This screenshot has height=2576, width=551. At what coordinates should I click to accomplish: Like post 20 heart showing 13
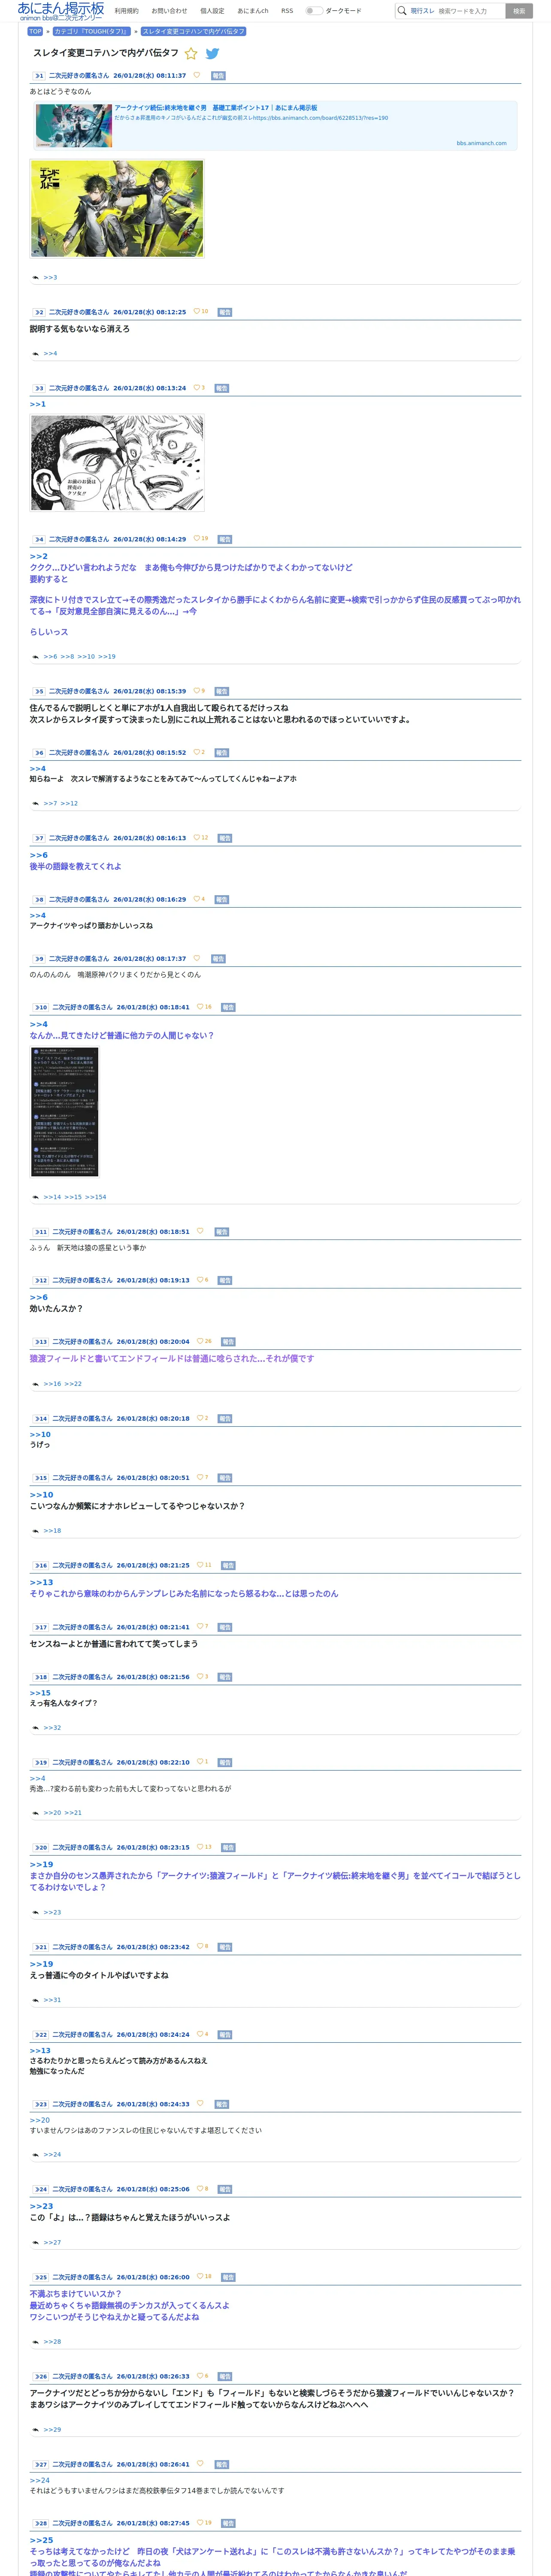200,1846
